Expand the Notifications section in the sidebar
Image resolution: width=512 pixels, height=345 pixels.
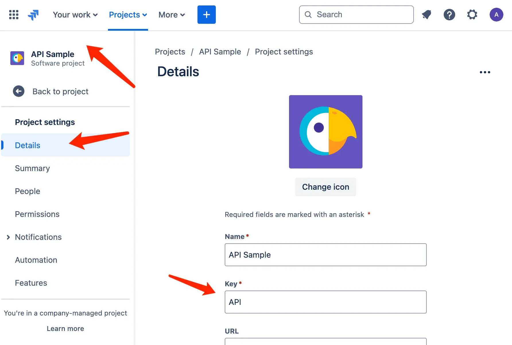pos(8,237)
